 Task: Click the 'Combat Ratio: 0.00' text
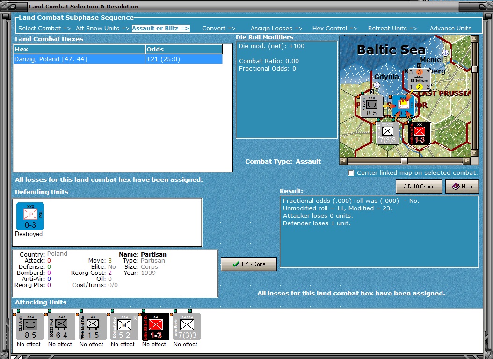[269, 61]
